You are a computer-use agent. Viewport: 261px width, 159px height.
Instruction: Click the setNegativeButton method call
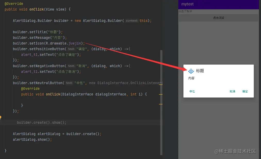[x=47, y=66]
